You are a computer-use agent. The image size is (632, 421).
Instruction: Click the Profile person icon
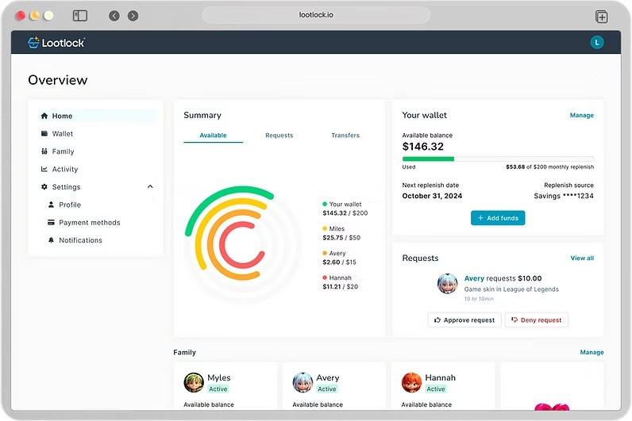[52, 205]
